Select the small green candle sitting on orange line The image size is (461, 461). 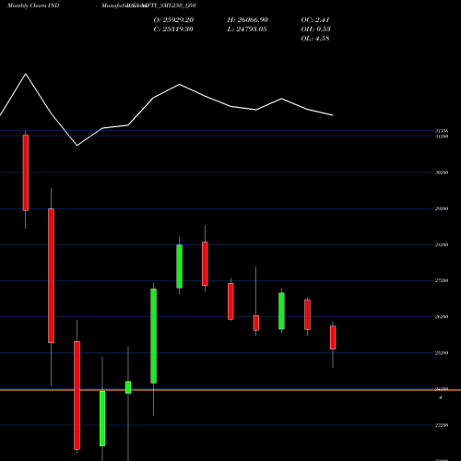pyautogui.click(x=128, y=387)
